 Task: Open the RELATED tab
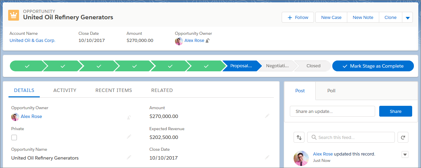coord(162,90)
